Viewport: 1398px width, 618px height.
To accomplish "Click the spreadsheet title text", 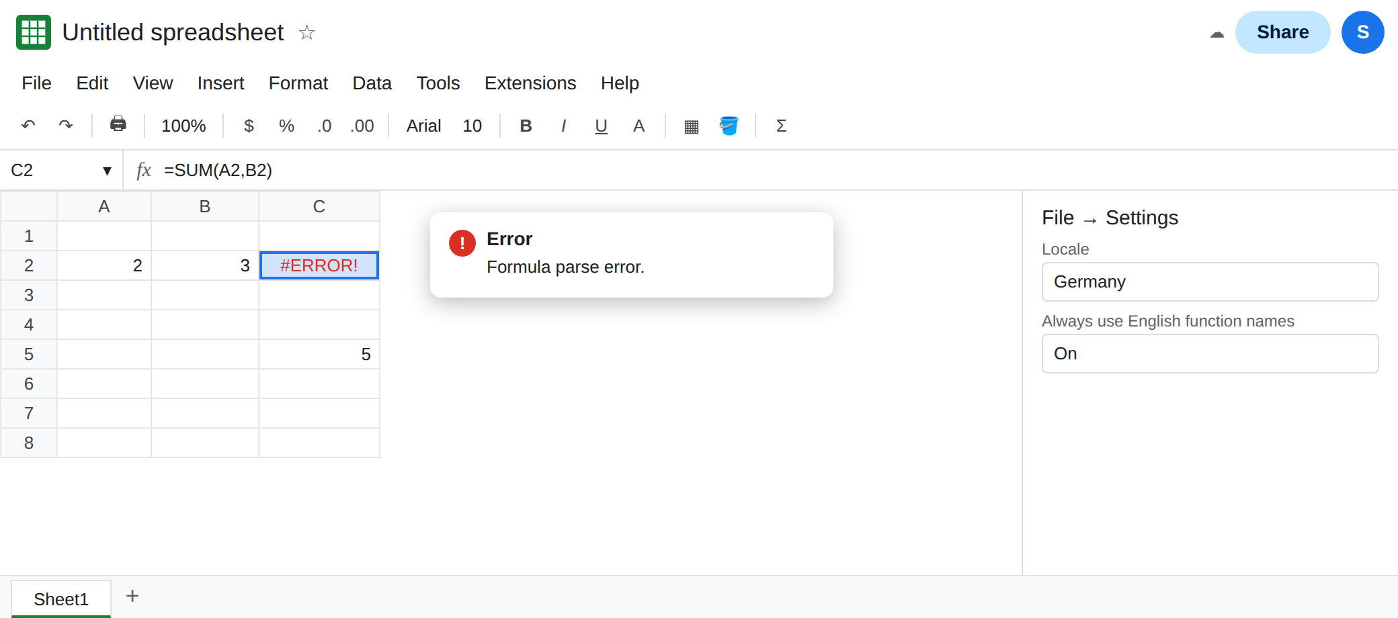I will coord(173,32).
